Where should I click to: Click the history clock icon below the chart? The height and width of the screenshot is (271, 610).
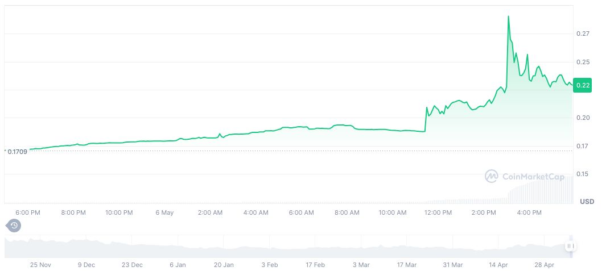pyautogui.click(x=14, y=226)
